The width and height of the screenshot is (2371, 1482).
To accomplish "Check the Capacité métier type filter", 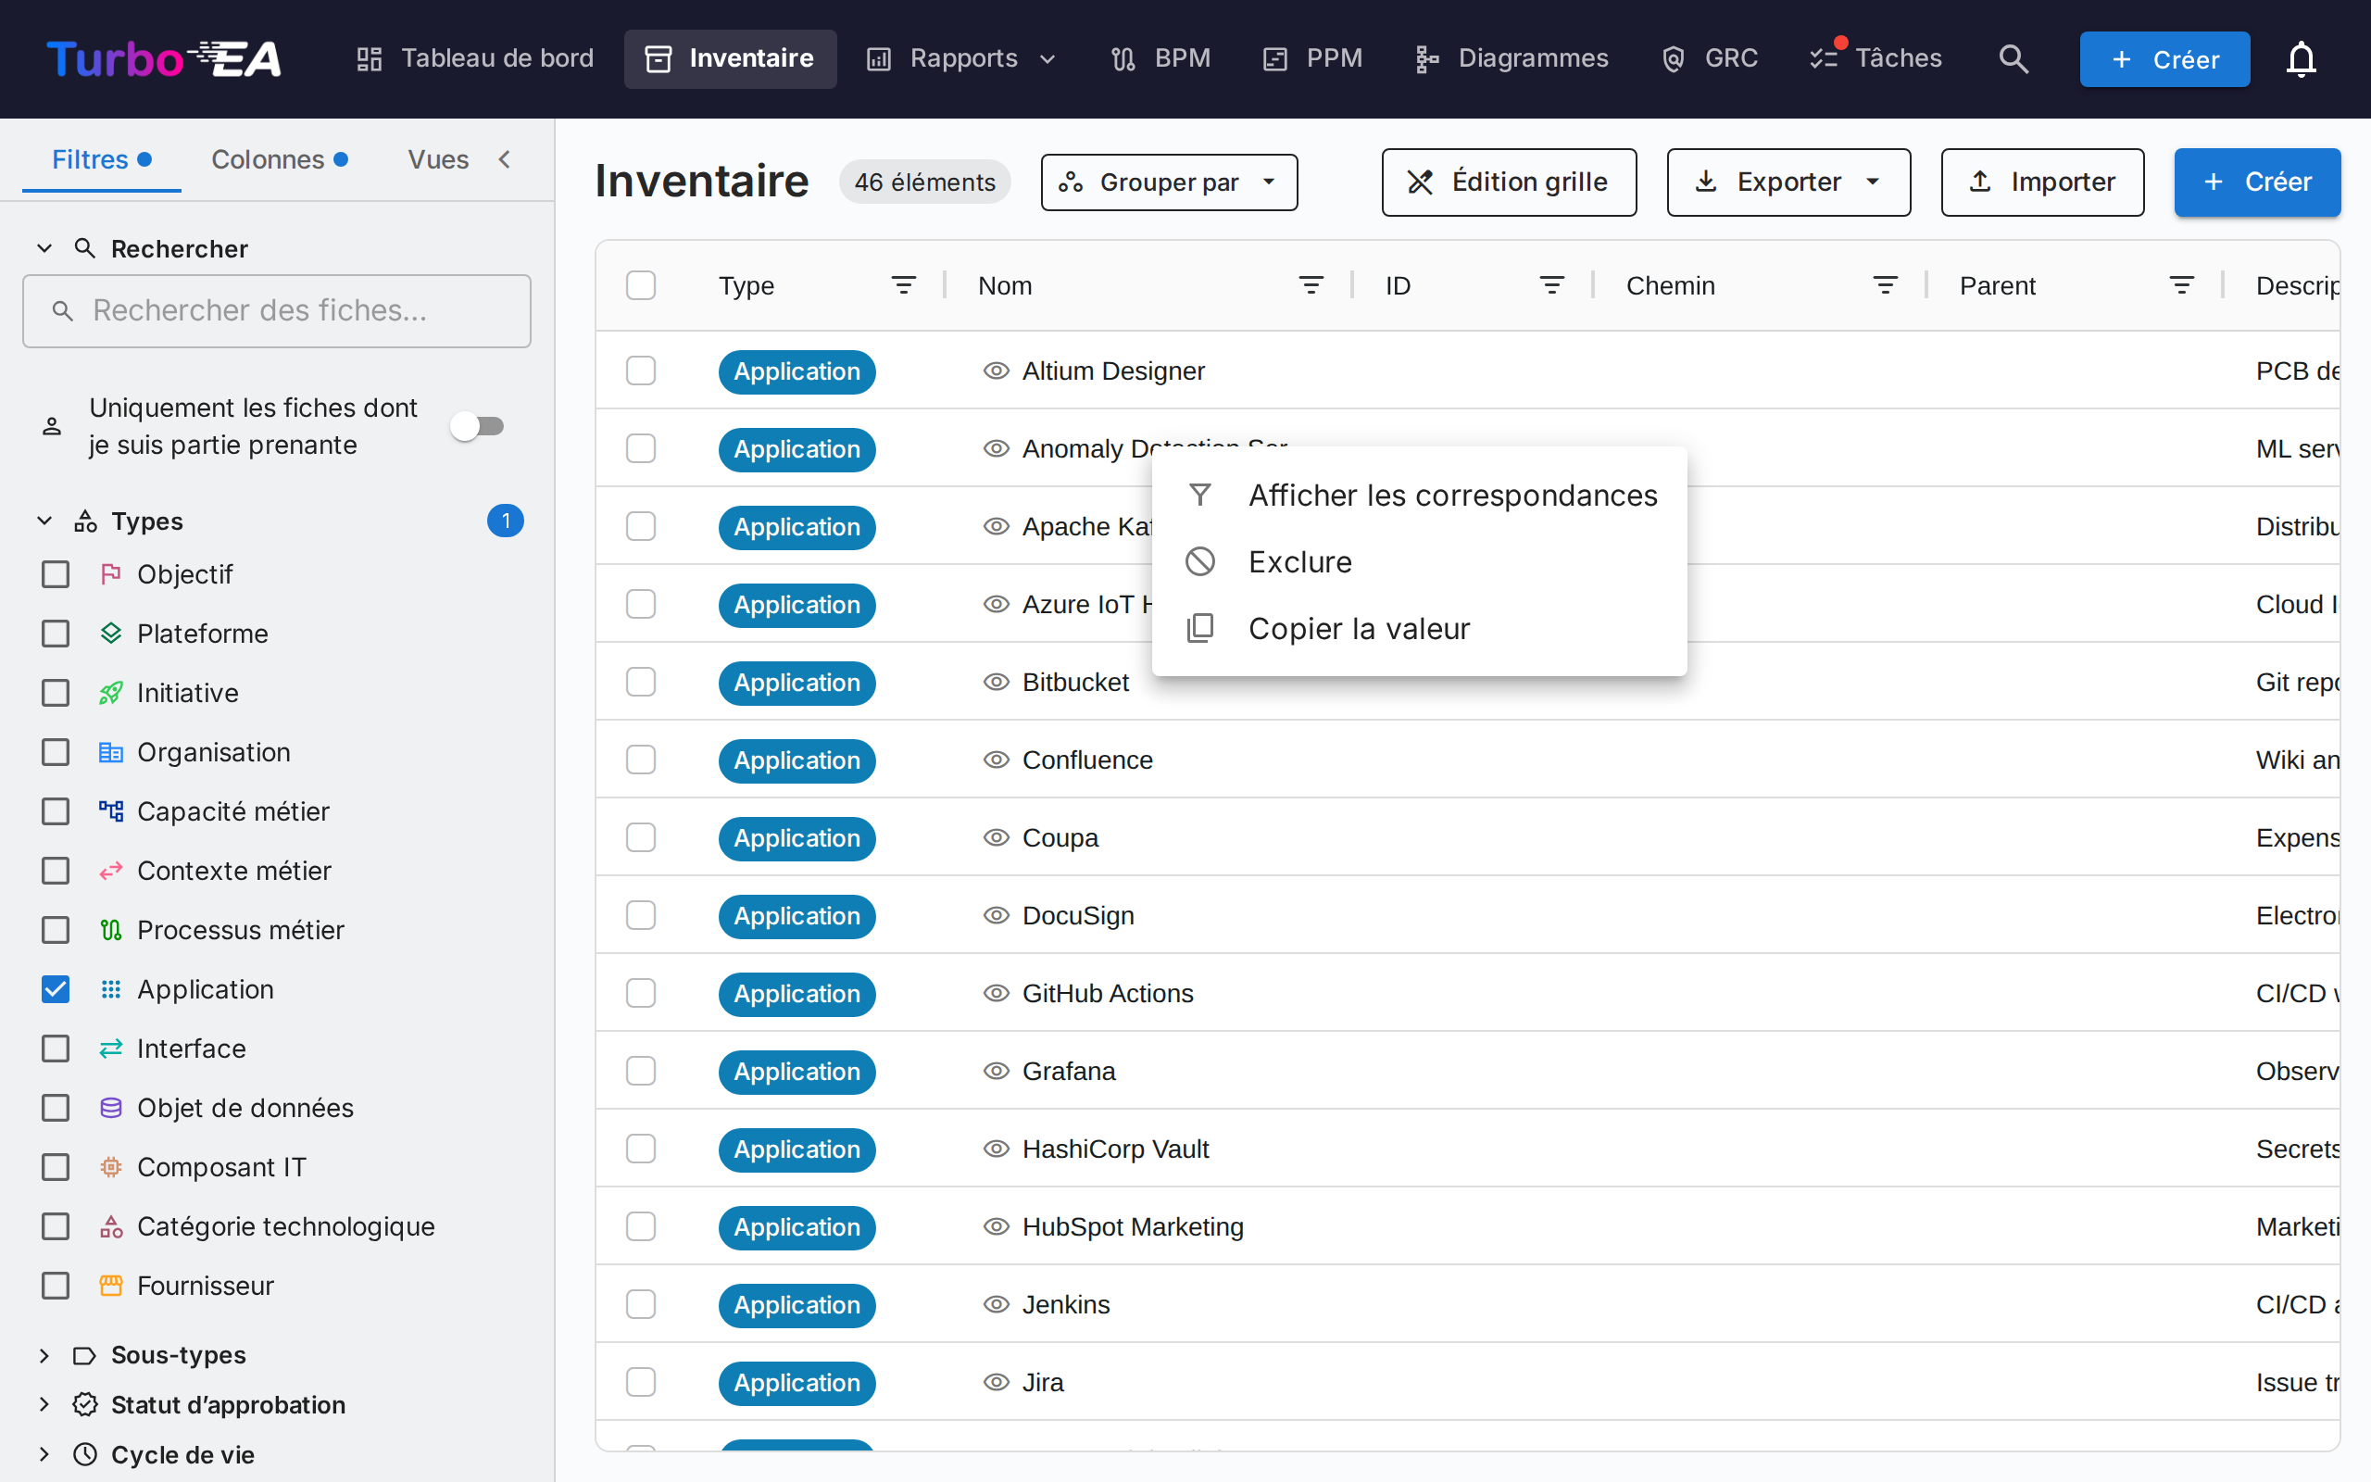I will [x=56, y=811].
